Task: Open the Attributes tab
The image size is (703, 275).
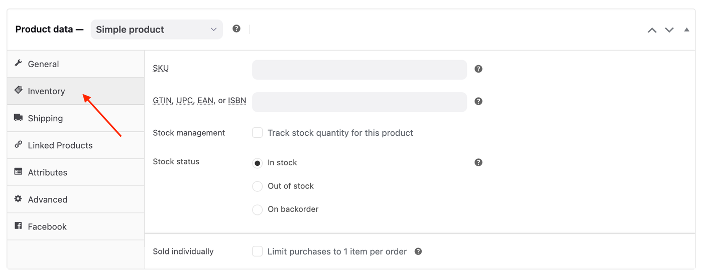Action: click(47, 172)
